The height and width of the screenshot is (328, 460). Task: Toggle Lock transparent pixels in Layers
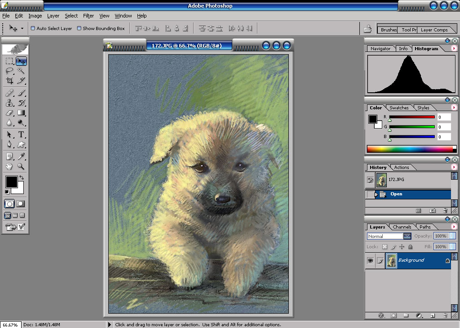pyautogui.click(x=385, y=246)
